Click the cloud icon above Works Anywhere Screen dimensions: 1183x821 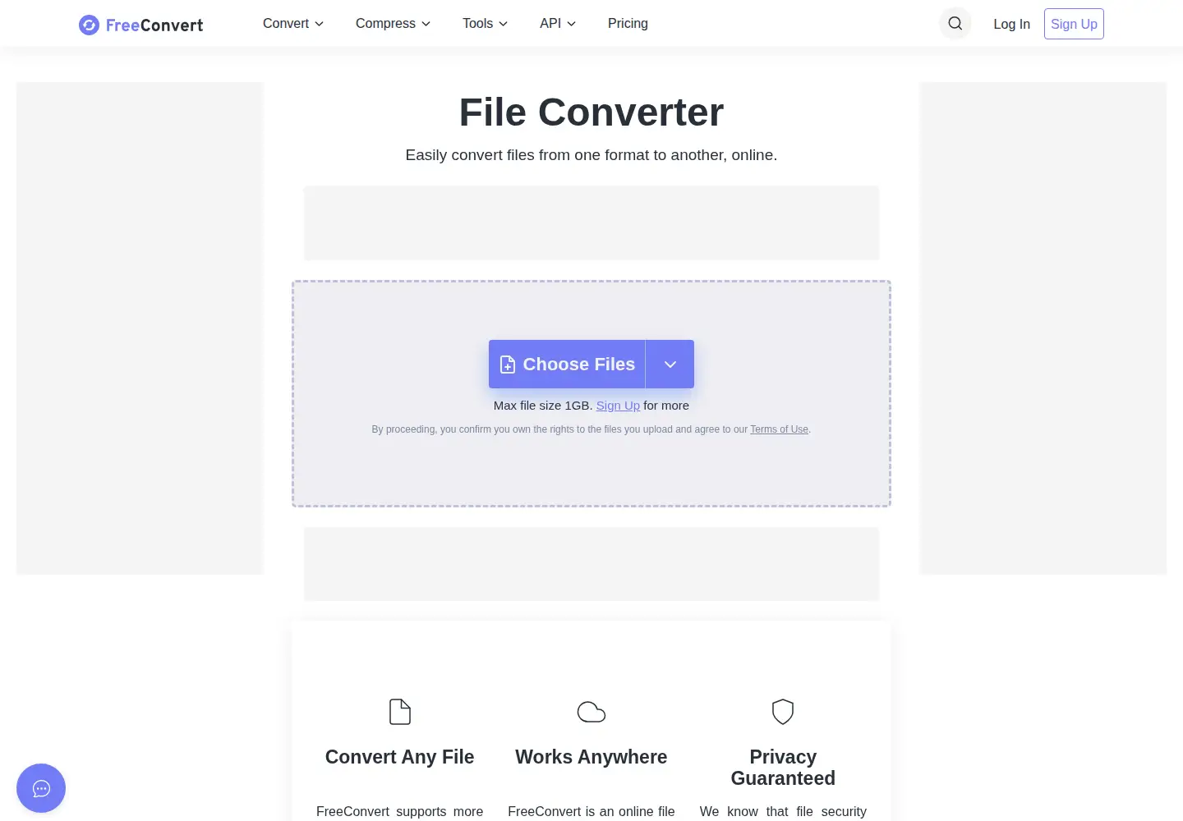591,712
